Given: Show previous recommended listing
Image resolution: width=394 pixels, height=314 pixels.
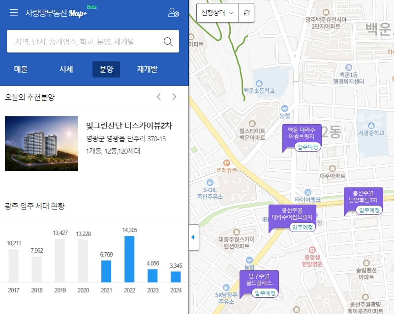Looking at the screenshot, I should pyautogui.click(x=159, y=97).
